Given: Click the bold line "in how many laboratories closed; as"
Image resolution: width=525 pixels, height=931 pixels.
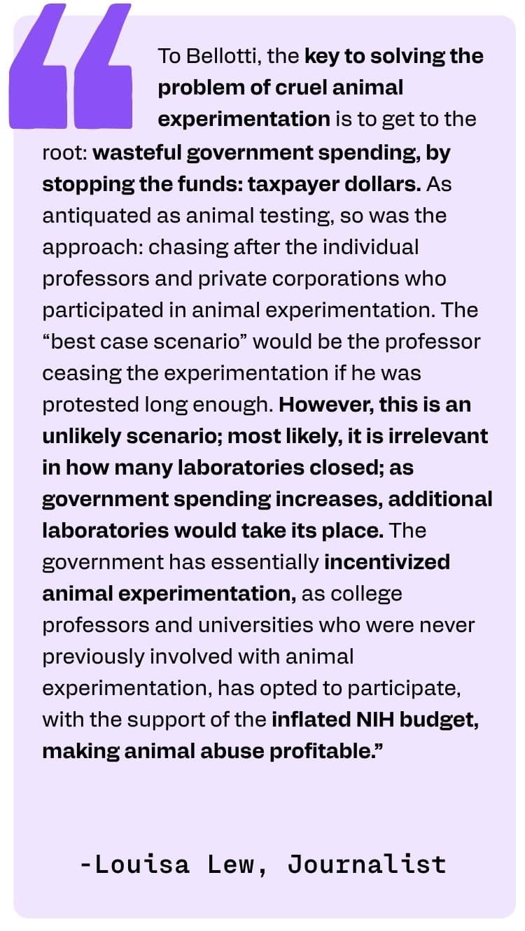Looking at the screenshot, I should (228, 468).
